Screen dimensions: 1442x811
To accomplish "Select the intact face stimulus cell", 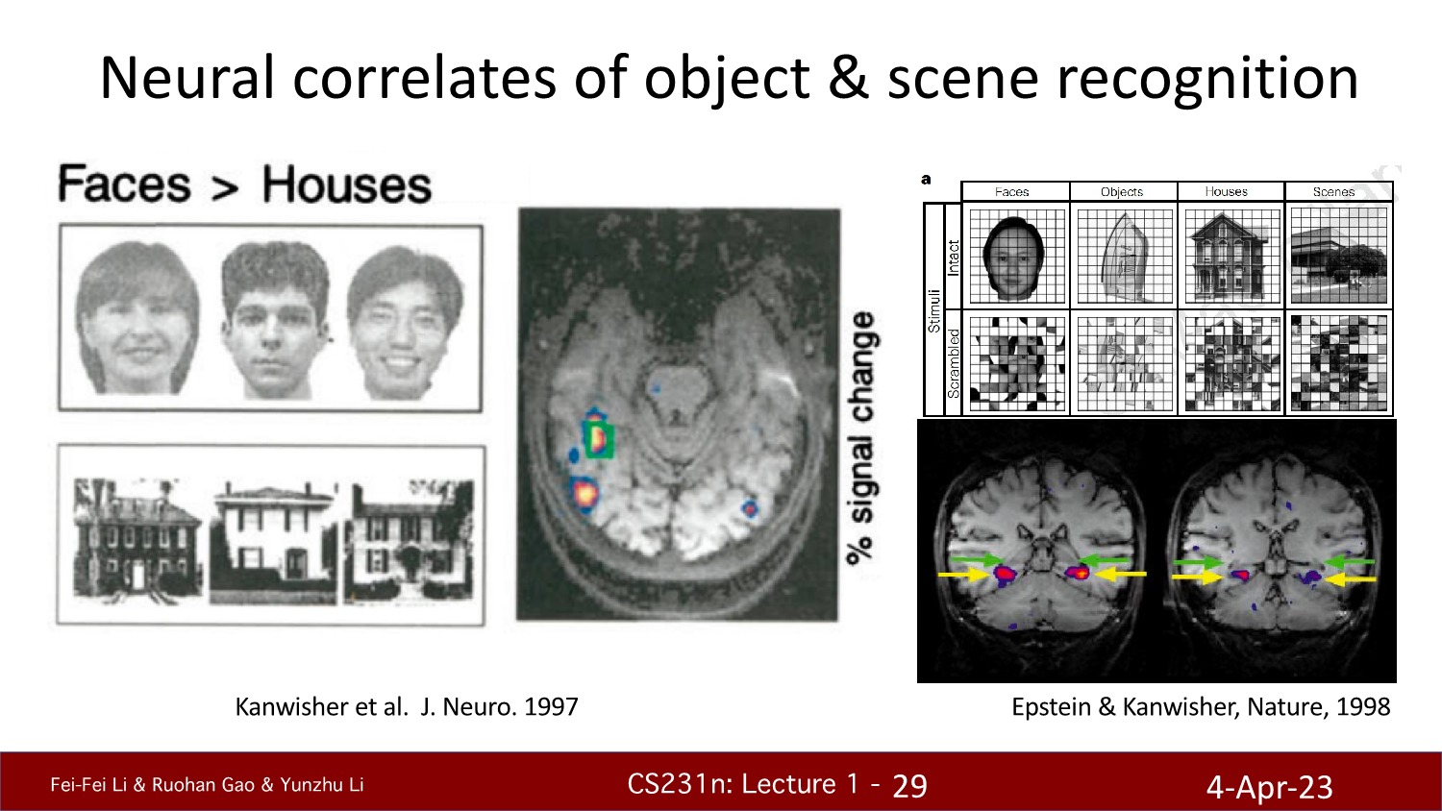I will coord(1016,256).
